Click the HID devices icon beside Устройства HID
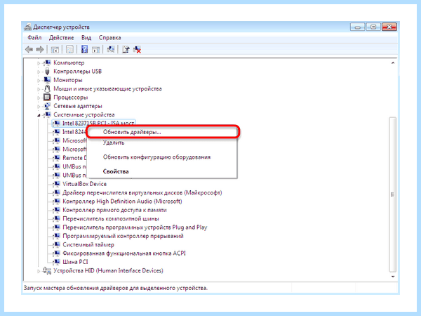 (x=47, y=270)
